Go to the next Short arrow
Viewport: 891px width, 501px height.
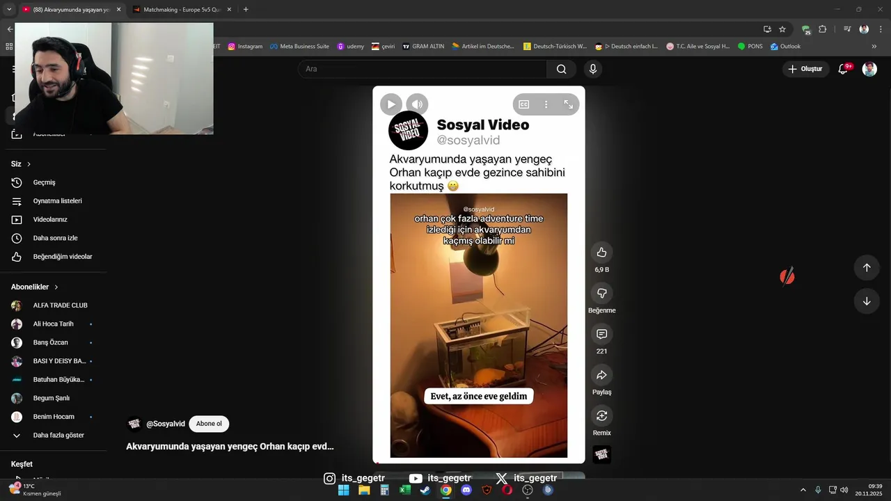pyautogui.click(x=867, y=301)
